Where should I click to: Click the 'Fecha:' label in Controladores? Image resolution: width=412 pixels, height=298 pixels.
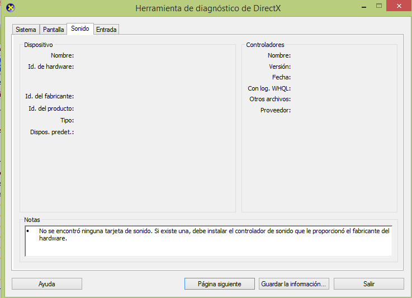coord(281,77)
